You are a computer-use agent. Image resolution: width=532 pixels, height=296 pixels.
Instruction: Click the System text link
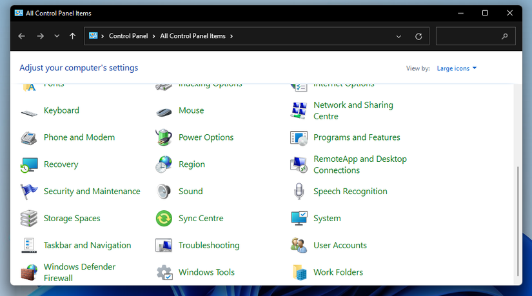(327, 218)
